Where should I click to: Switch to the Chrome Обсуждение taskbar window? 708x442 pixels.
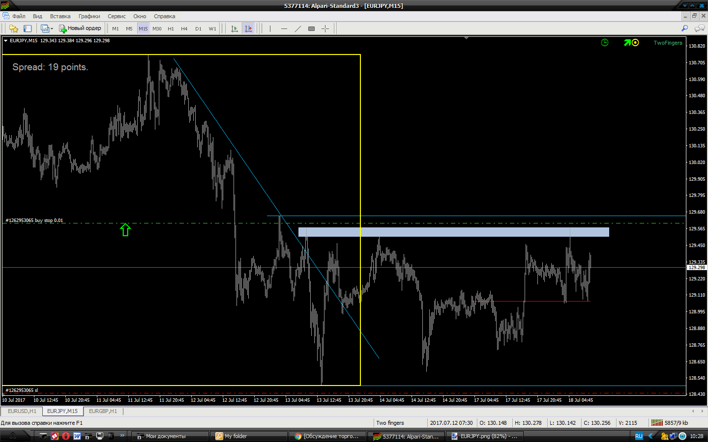(327, 436)
